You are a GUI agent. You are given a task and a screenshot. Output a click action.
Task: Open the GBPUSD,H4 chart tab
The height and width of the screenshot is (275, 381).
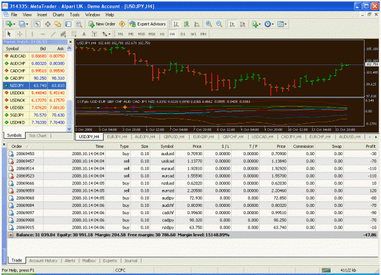[174, 137]
